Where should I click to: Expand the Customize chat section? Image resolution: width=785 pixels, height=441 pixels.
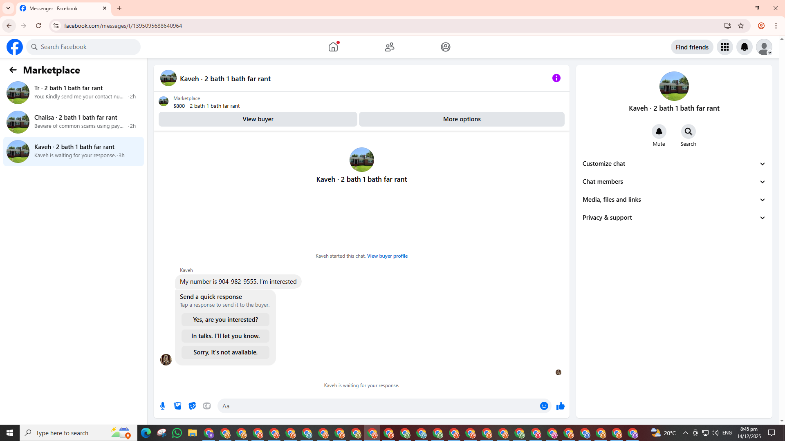673,164
